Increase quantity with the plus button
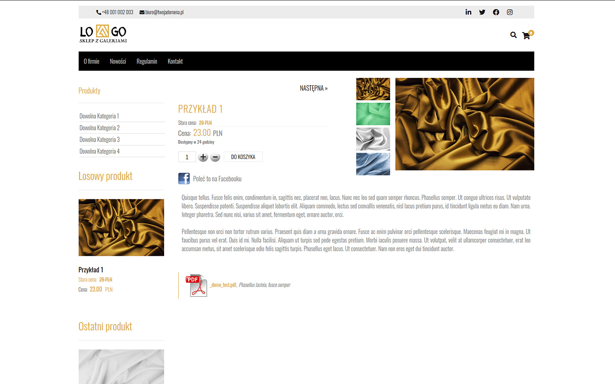The image size is (615, 384). pos(203,157)
